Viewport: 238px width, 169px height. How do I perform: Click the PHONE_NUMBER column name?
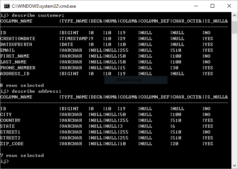(18, 68)
